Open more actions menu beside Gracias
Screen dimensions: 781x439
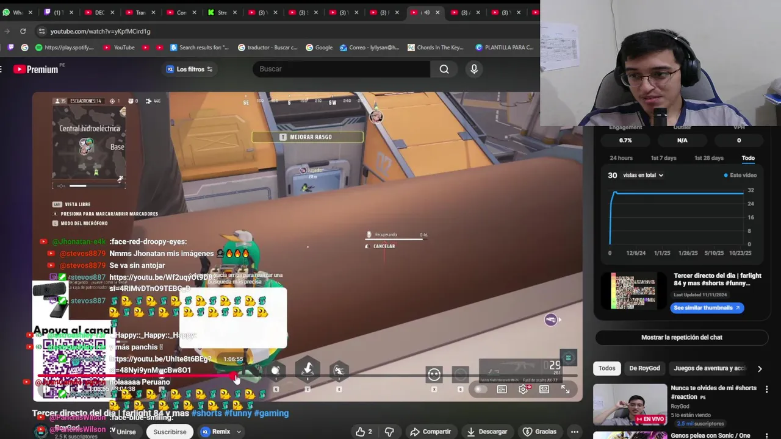pyautogui.click(x=574, y=432)
